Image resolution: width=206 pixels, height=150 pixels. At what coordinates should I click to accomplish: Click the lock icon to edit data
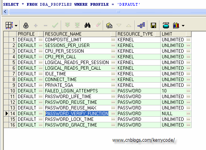click(x=26, y=25)
